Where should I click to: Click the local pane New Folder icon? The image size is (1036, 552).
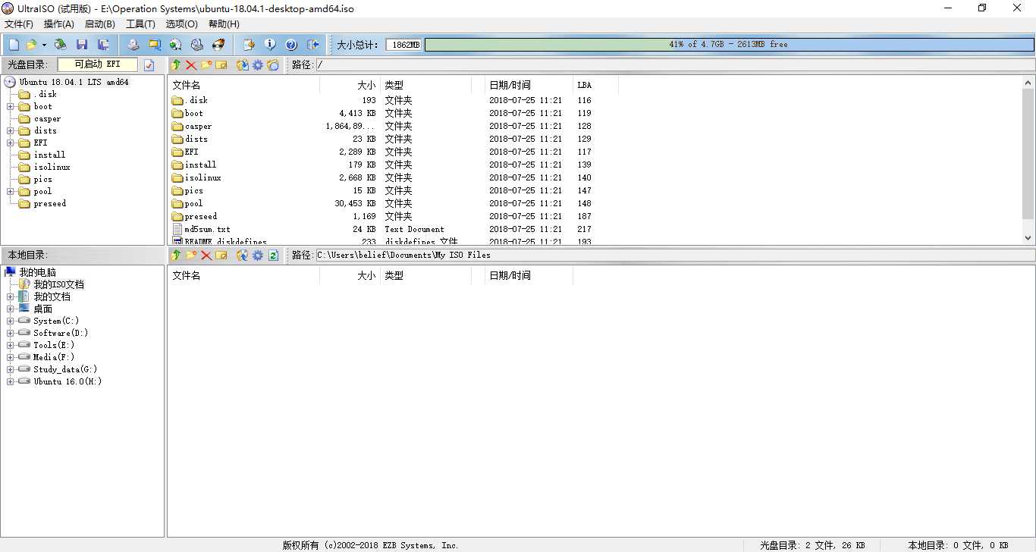tap(191, 256)
